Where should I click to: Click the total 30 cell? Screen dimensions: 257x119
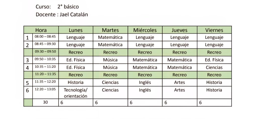pyautogui.click(x=45, y=102)
